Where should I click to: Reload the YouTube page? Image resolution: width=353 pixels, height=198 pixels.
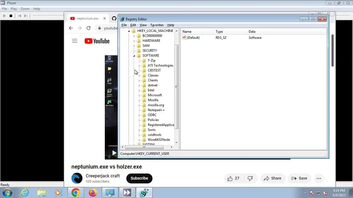coord(89,28)
